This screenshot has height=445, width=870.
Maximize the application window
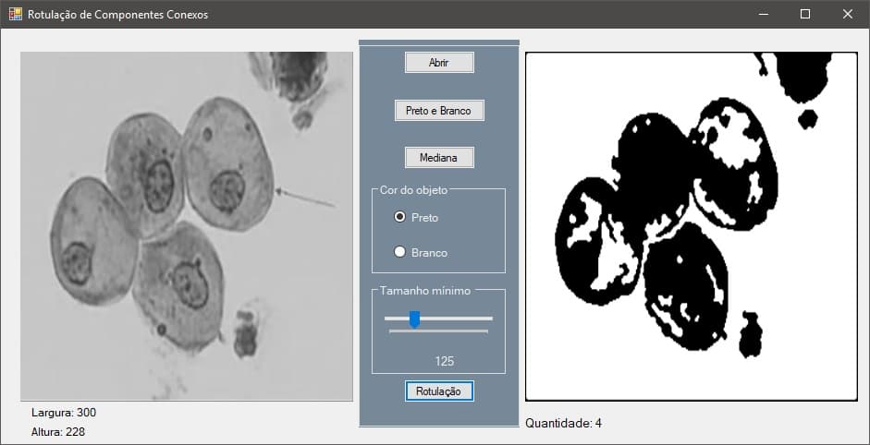[805, 14]
